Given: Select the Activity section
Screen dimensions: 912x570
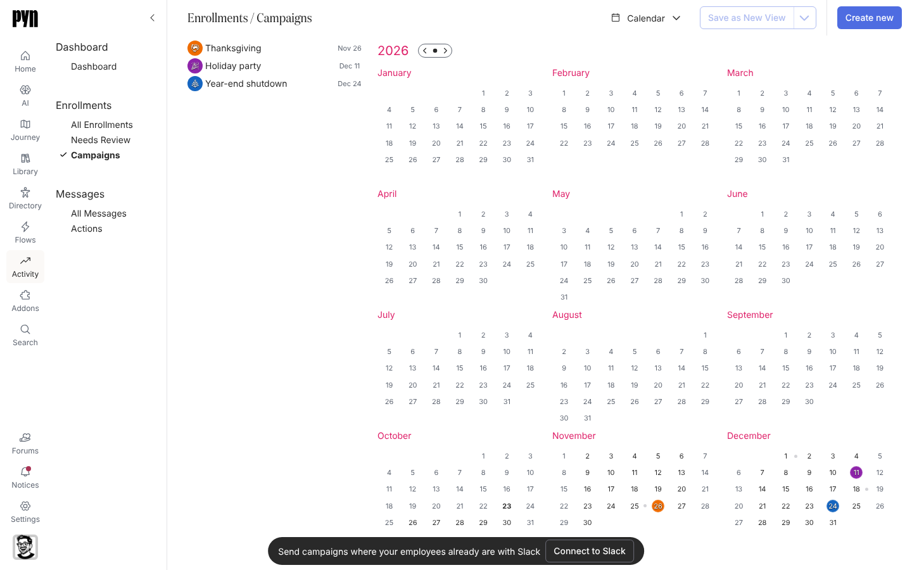Looking at the screenshot, I should (25, 267).
